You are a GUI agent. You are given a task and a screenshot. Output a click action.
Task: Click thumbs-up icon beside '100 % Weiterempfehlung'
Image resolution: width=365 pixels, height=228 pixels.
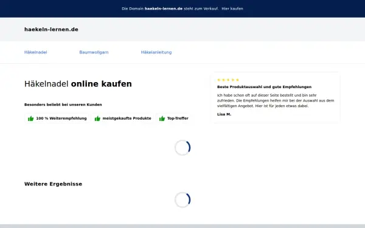pyautogui.click(x=31, y=119)
